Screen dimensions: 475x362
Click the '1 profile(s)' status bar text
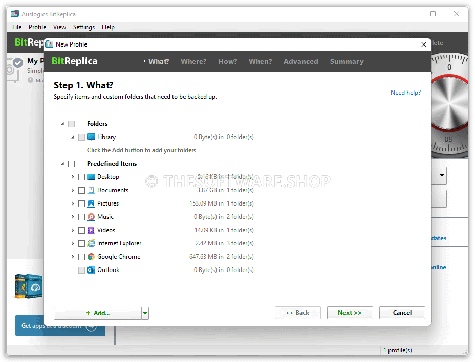(397, 350)
